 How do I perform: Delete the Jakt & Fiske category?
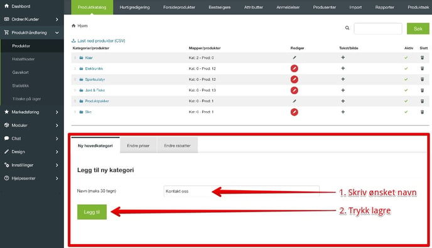point(422,90)
